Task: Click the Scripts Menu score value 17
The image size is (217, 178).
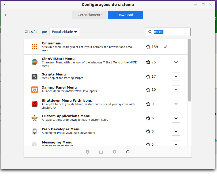Action: (154, 77)
